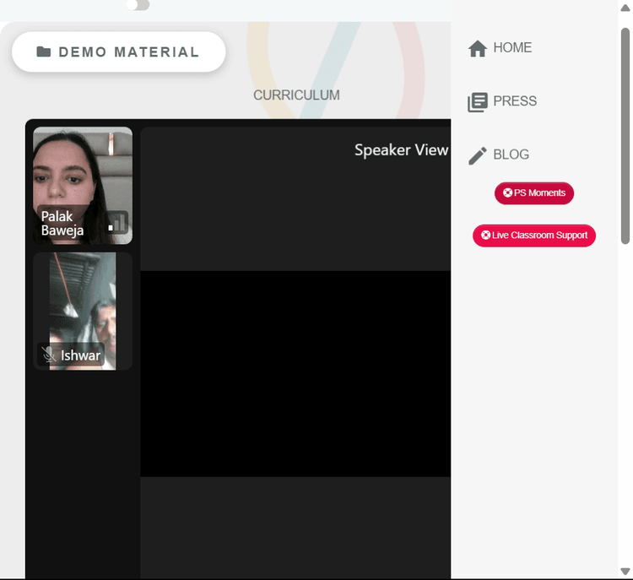
Task: Open the PS Moments button
Action: click(x=534, y=193)
